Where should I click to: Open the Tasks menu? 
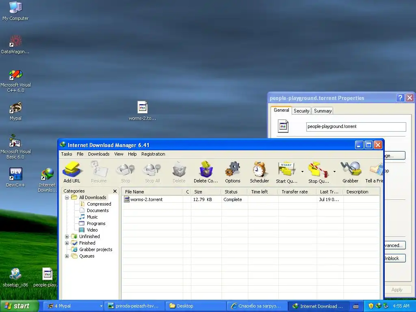tap(66, 154)
